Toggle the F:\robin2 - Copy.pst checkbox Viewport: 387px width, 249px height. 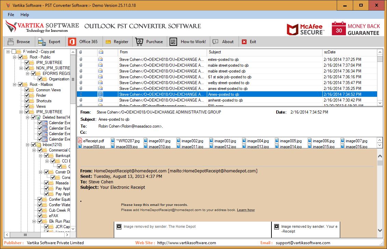tap(14, 52)
